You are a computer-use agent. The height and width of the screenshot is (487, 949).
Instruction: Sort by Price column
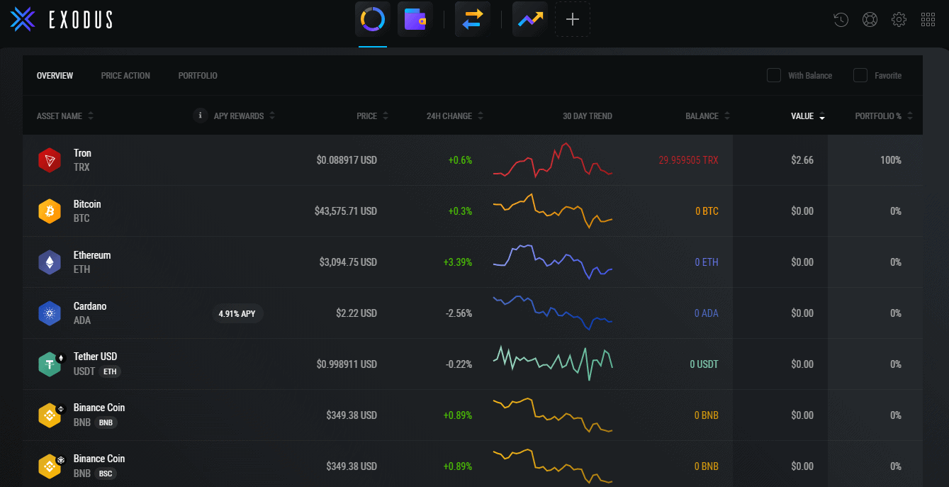(x=373, y=116)
